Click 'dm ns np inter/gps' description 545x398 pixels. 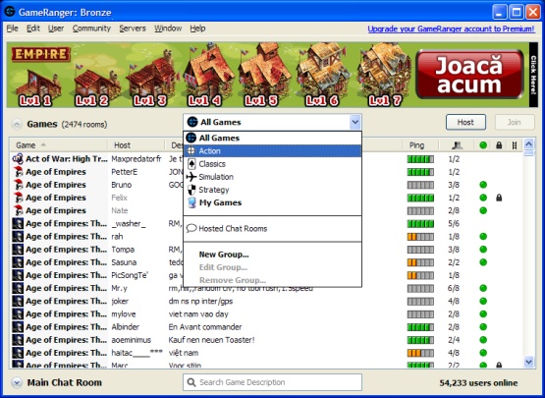tap(200, 302)
